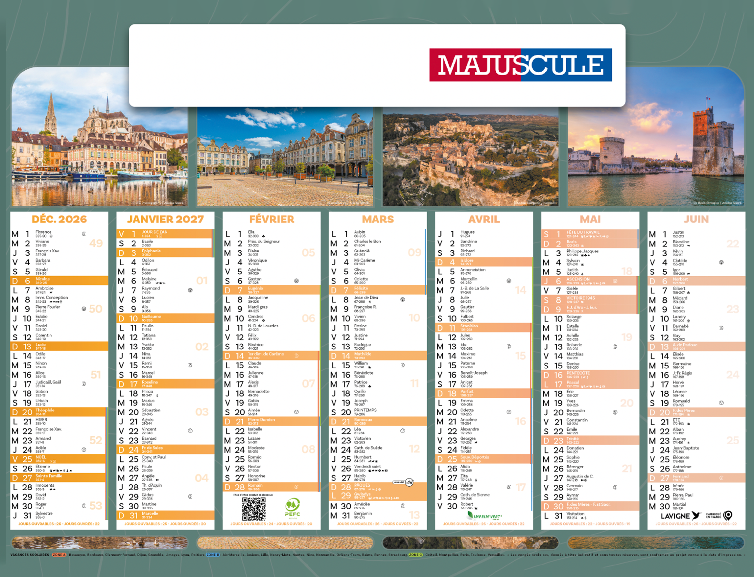754x577 pixels.
Task: Click the Fabriqué en France pin icon
Action: point(728,515)
